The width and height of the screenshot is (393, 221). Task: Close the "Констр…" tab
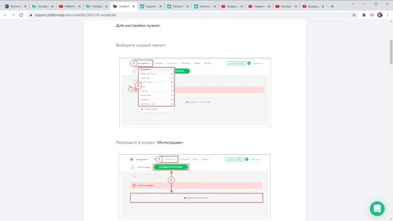(x=296, y=6)
